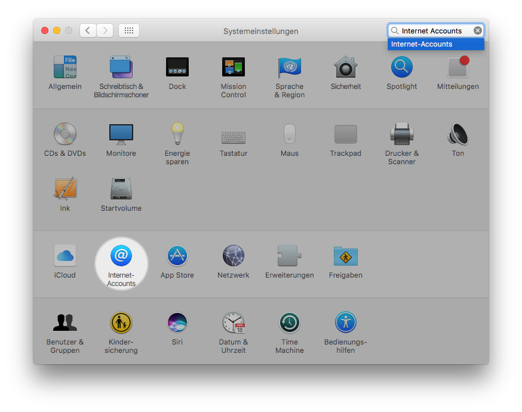Select the Internet-Accounts search suggestion

(x=436, y=44)
